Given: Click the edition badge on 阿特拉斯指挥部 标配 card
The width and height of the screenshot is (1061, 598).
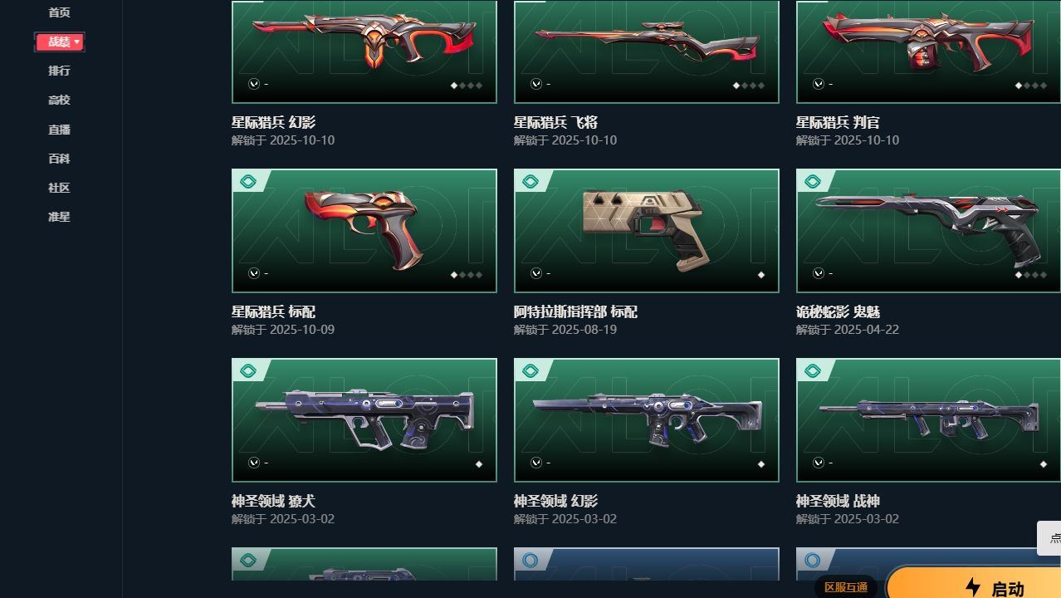Looking at the screenshot, I should click(x=530, y=181).
